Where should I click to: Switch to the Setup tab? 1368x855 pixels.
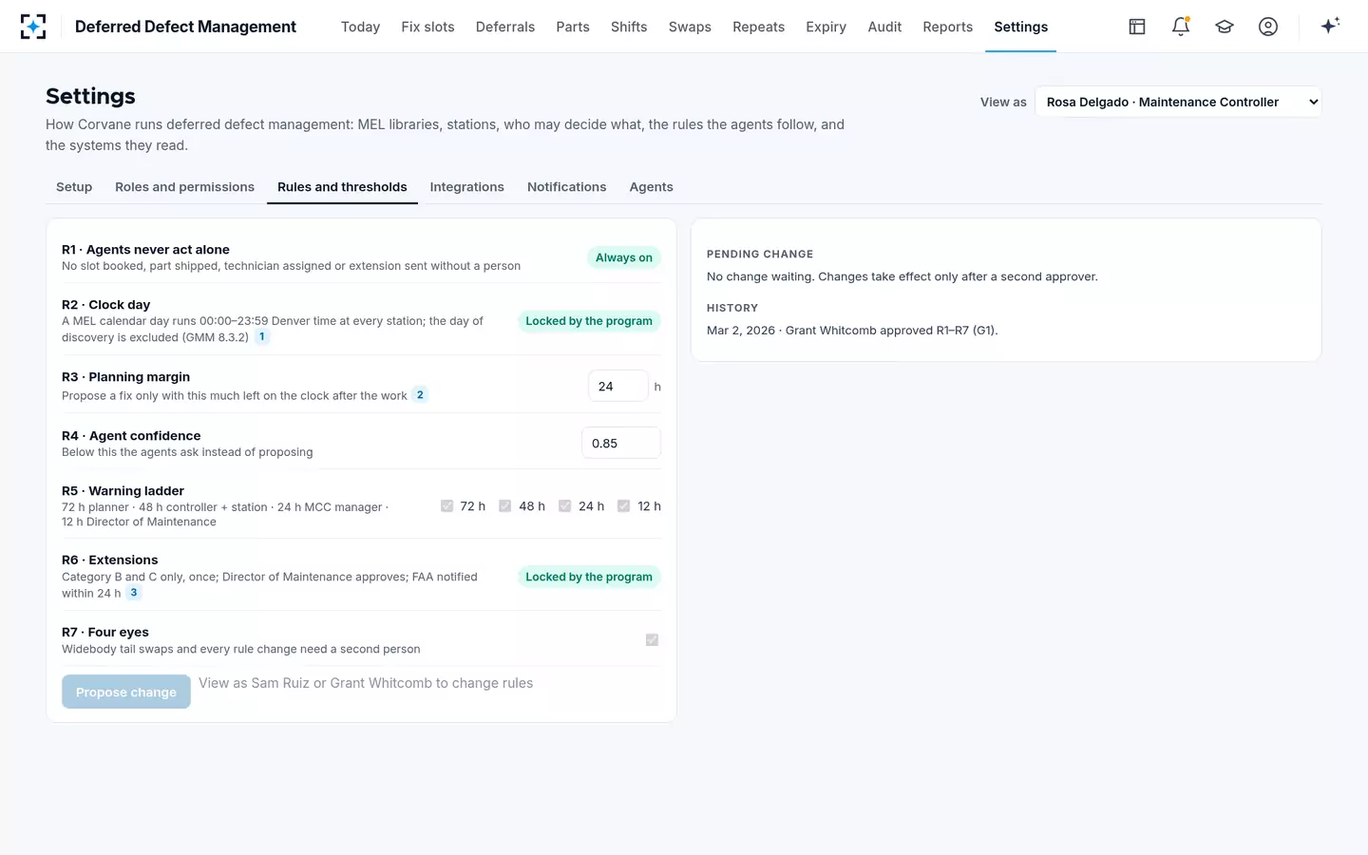pos(74,187)
